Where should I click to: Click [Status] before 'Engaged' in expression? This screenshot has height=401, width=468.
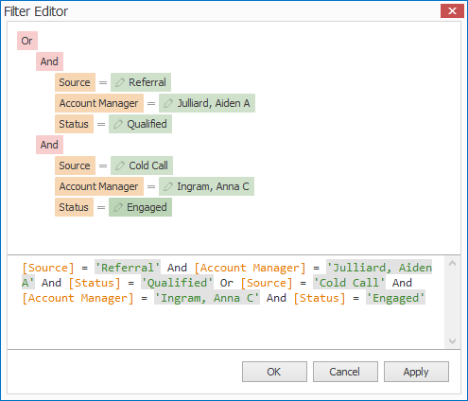pos(320,298)
